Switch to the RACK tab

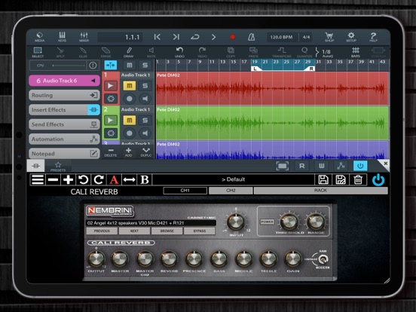pos(320,191)
